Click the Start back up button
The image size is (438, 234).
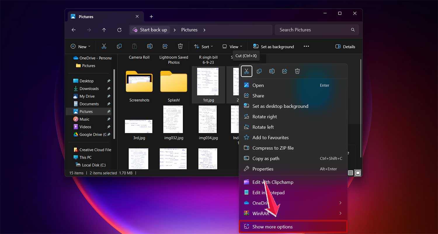(150, 30)
